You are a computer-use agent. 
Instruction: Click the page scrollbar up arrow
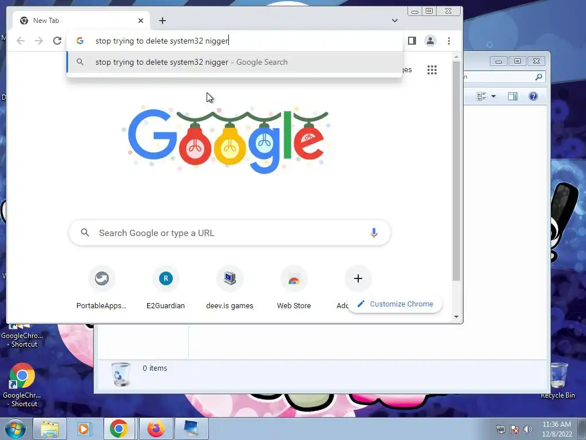(x=456, y=57)
